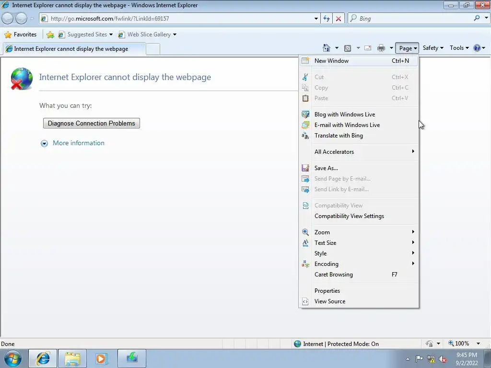
Task: Click the red Stop loading icon
Action: 339,19
